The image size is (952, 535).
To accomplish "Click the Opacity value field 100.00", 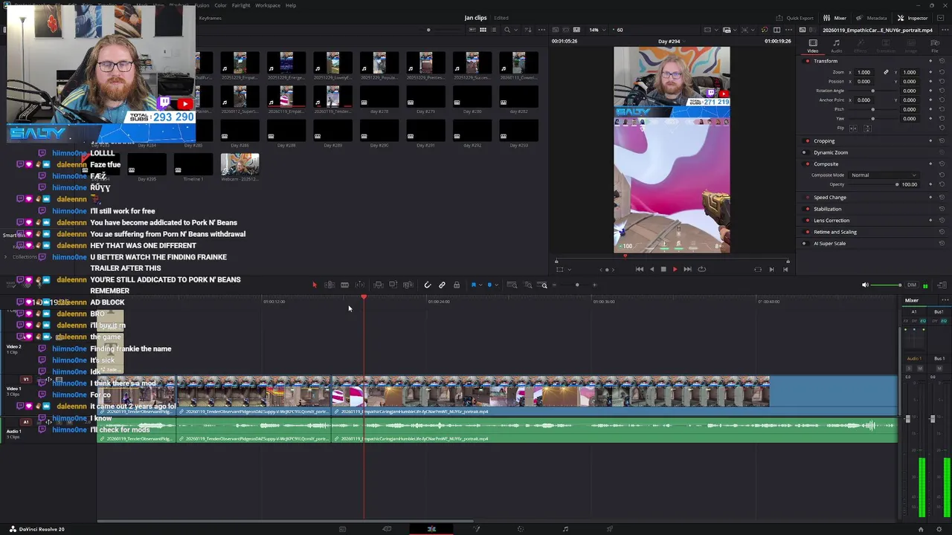I will [x=910, y=184].
